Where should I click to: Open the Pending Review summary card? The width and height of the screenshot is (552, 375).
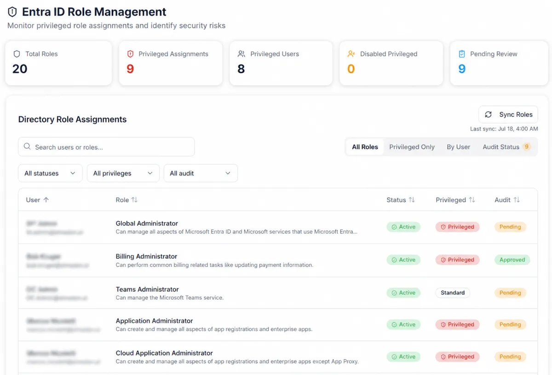coord(499,63)
